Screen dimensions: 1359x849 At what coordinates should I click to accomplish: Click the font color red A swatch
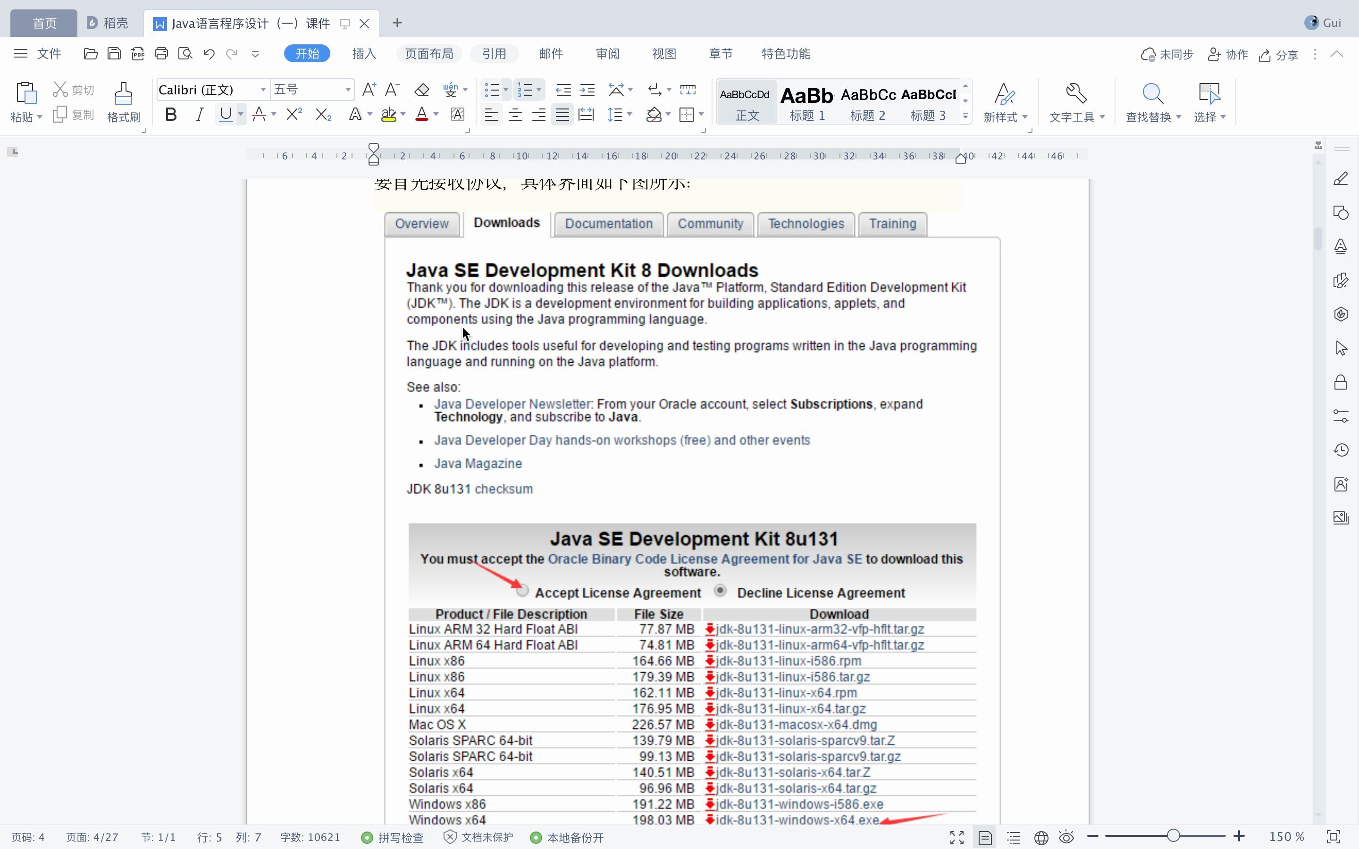(422, 115)
